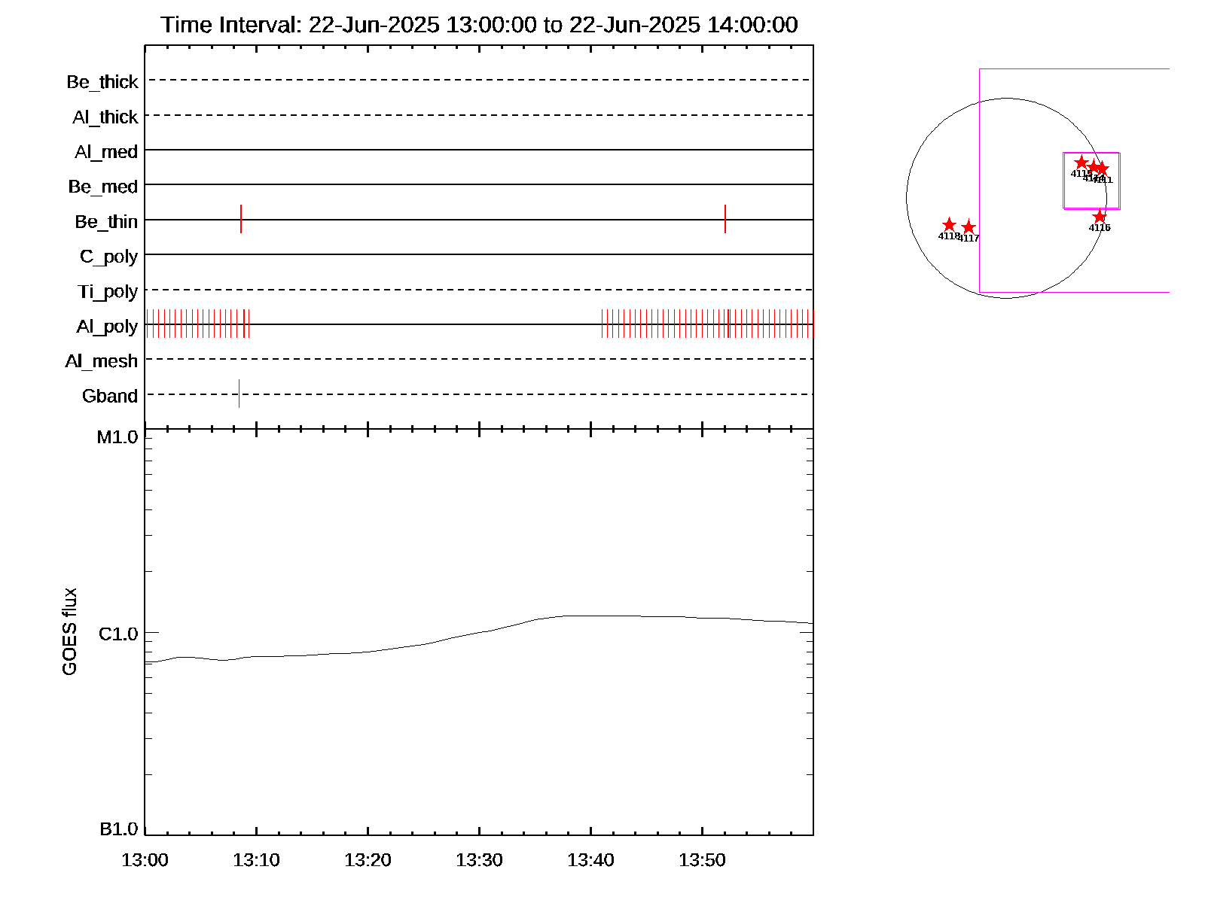Click the red star for region 4117
The width and height of the screenshot is (1205, 903).
[x=969, y=227]
